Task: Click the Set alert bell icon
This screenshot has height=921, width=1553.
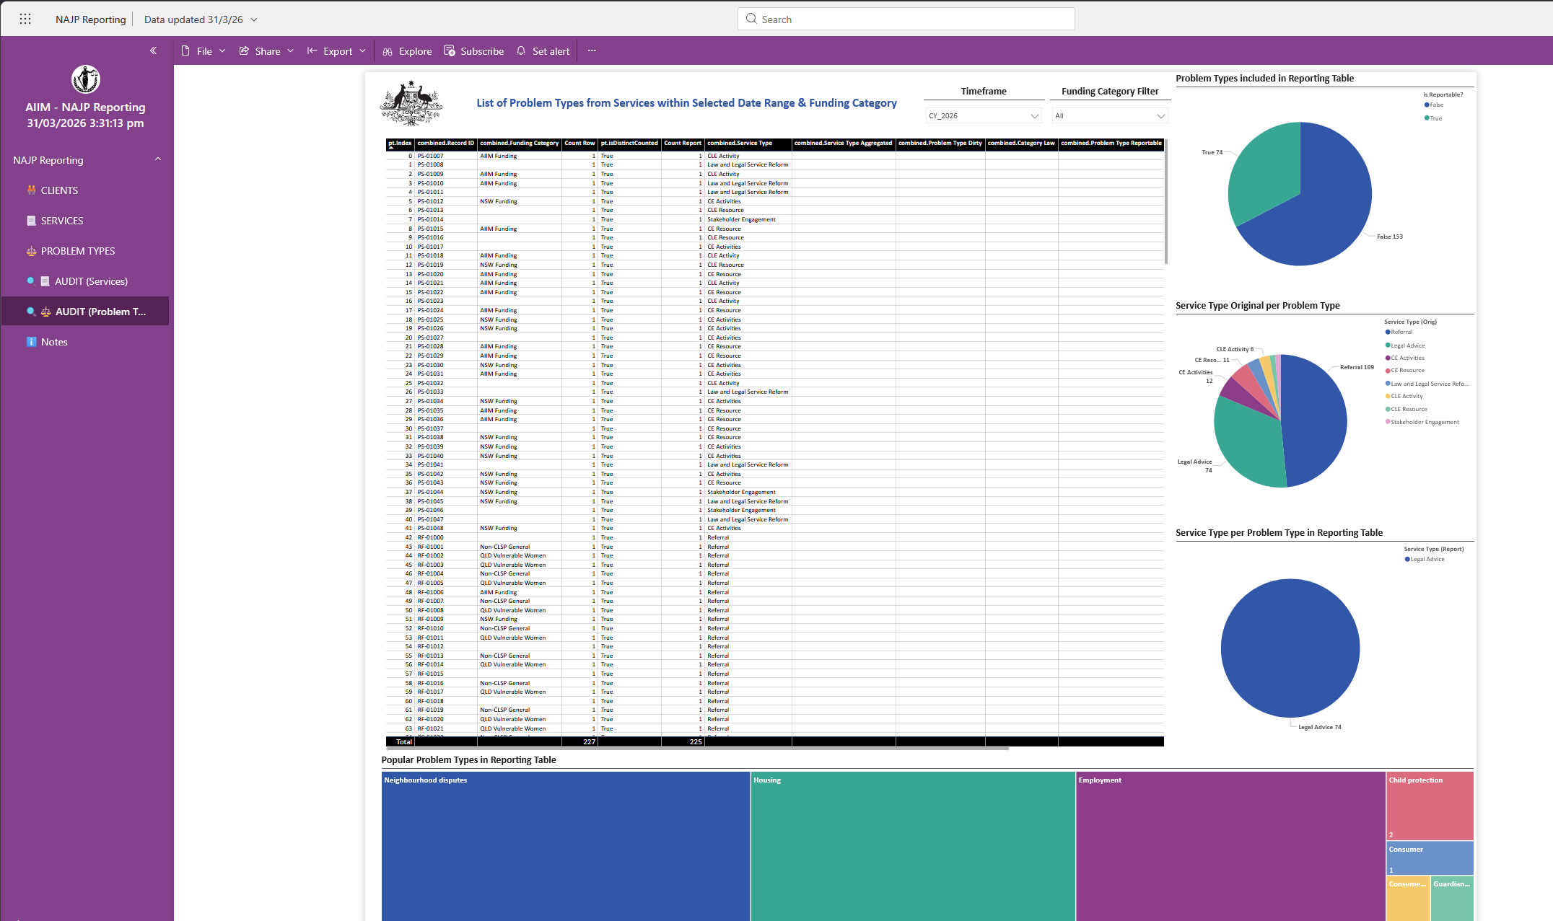Action: (x=521, y=51)
